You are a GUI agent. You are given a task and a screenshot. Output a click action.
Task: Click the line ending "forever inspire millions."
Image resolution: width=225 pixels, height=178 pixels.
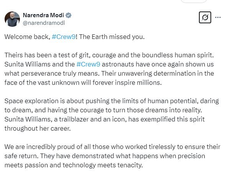tap(83, 83)
